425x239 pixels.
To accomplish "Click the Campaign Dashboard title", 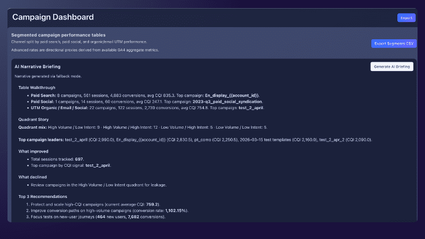I will coord(53,17).
